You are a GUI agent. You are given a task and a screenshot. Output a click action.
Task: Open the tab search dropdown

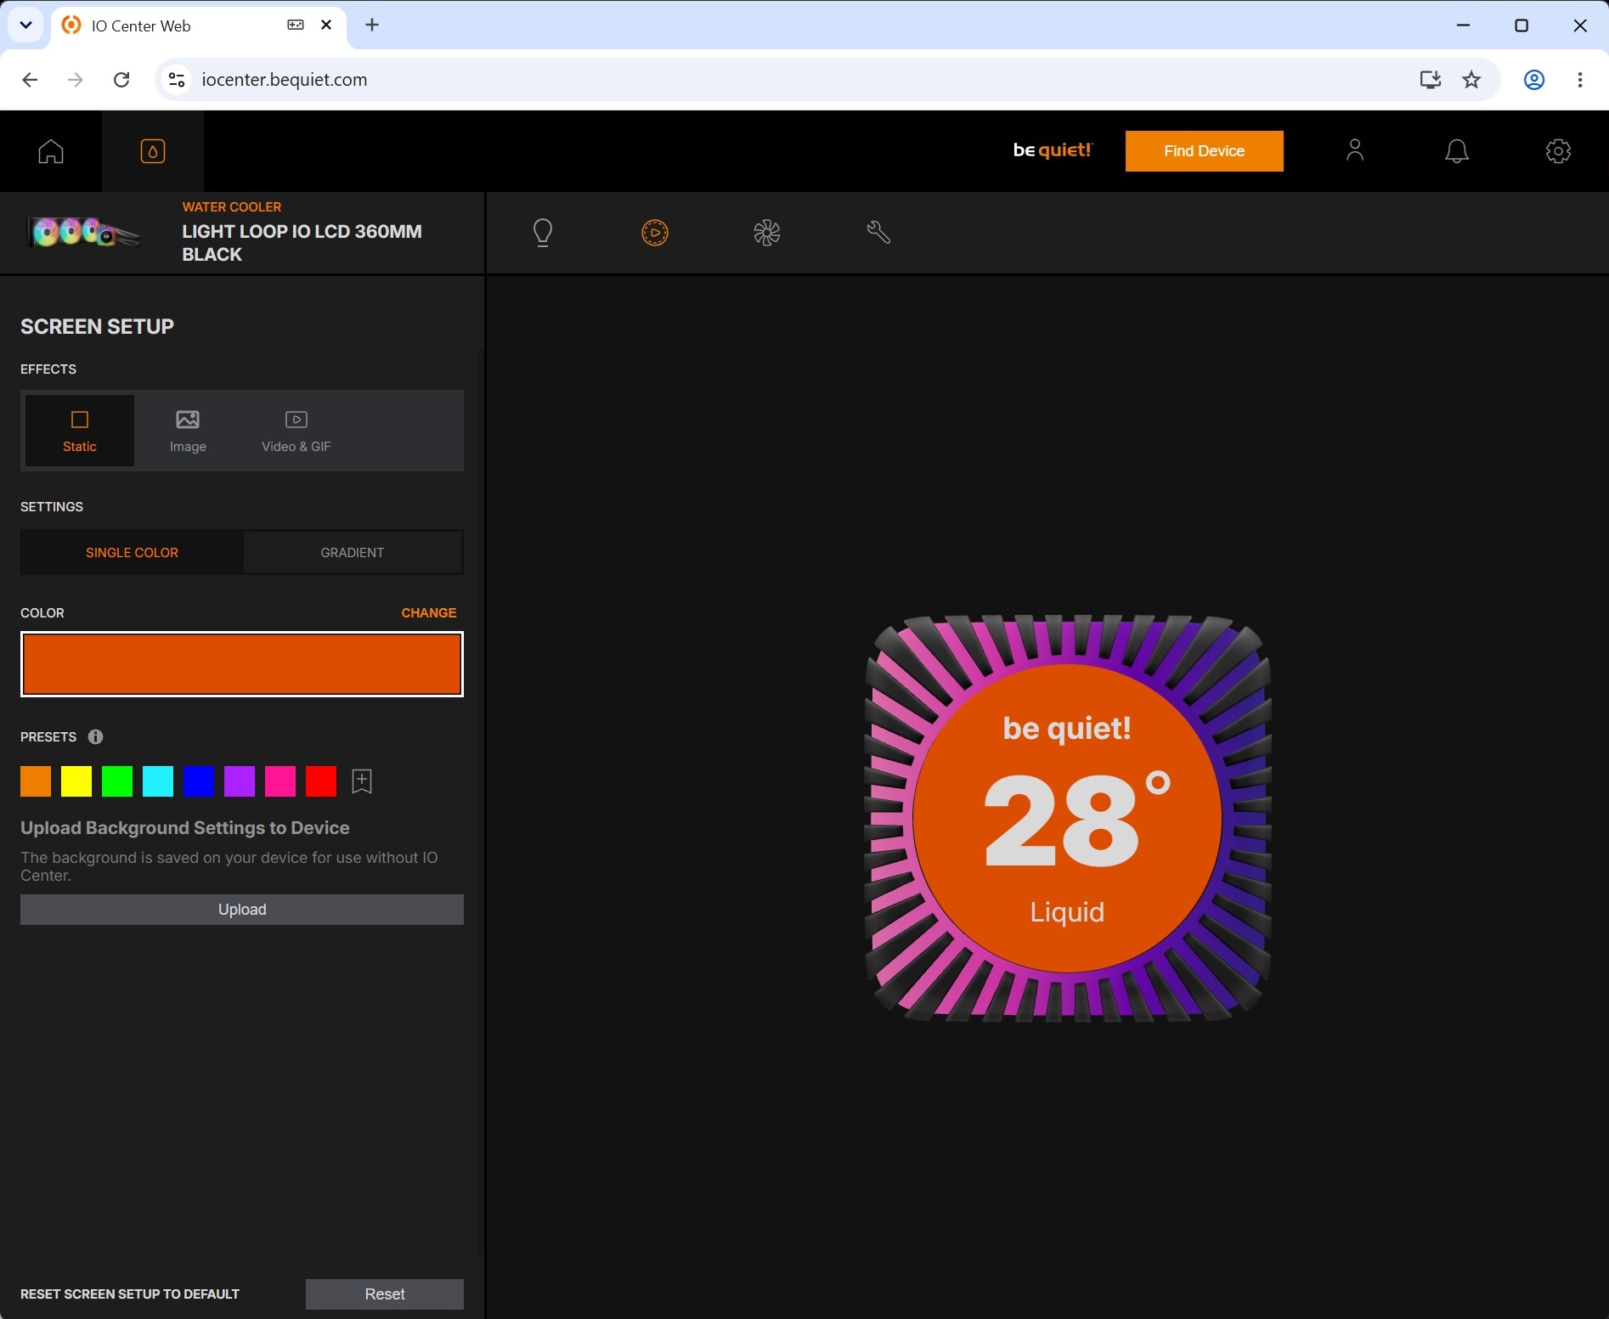click(x=26, y=25)
